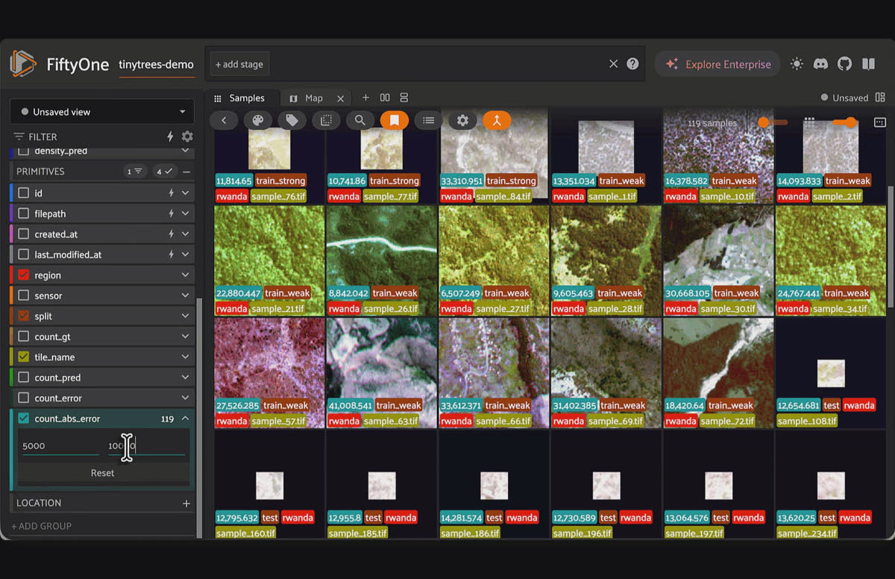Add a new panel with plus icon
The image size is (895, 579).
coord(365,98)
